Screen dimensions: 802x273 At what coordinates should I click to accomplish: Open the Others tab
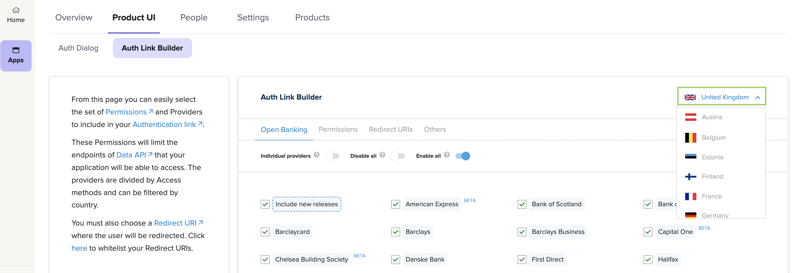pyautogui.click(x=435, y=129)
